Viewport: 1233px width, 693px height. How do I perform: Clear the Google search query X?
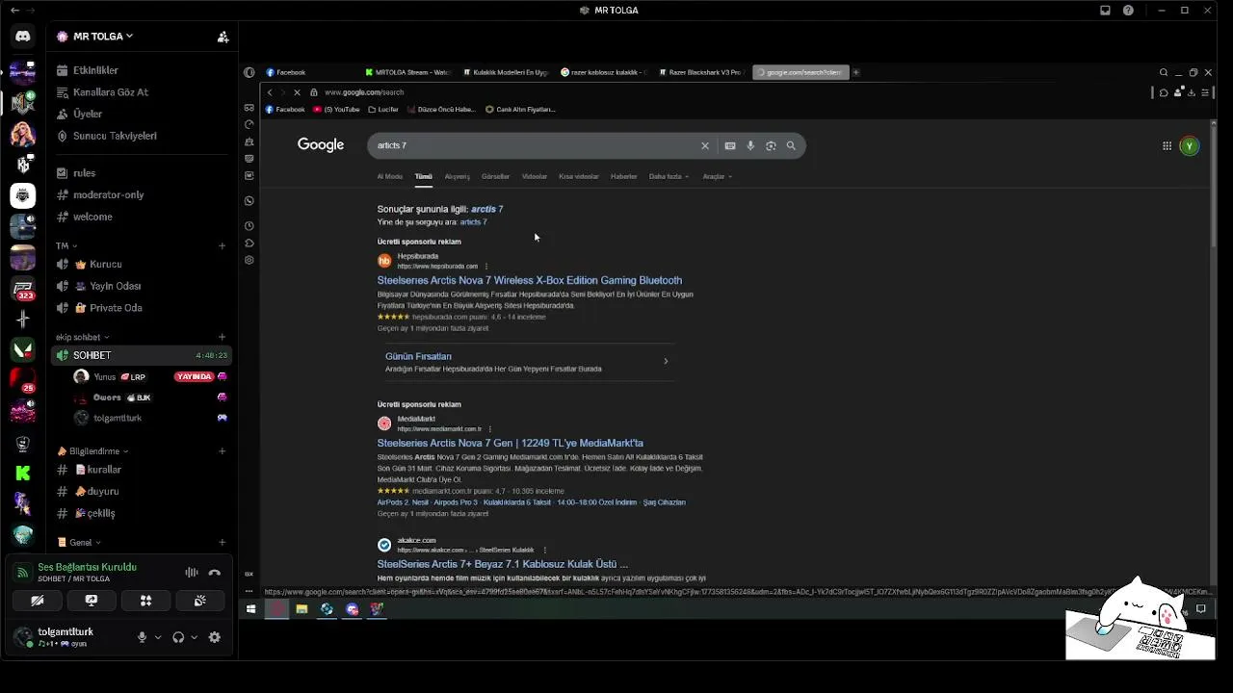(705, 145)
